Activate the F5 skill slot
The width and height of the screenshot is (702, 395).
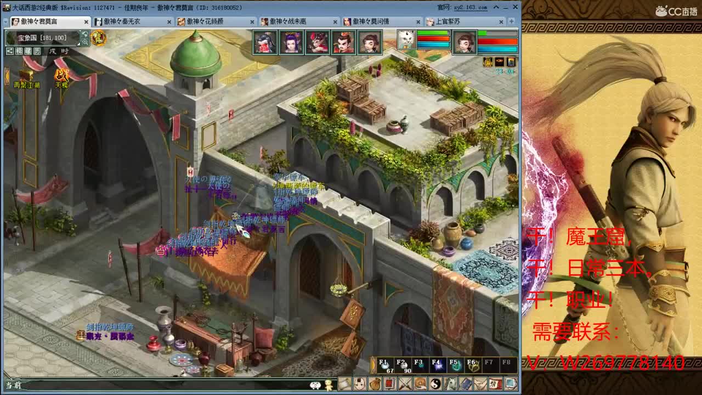tap(455, 366)
